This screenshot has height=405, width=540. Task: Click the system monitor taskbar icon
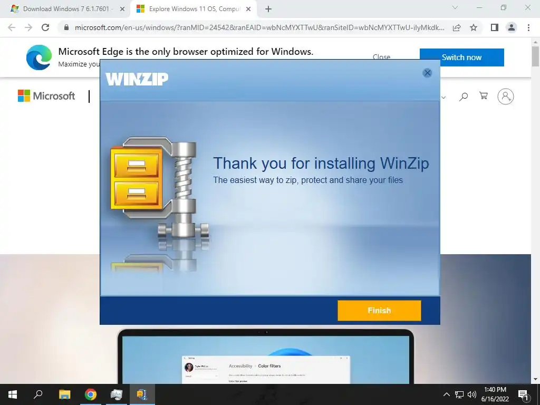[117, 394]
